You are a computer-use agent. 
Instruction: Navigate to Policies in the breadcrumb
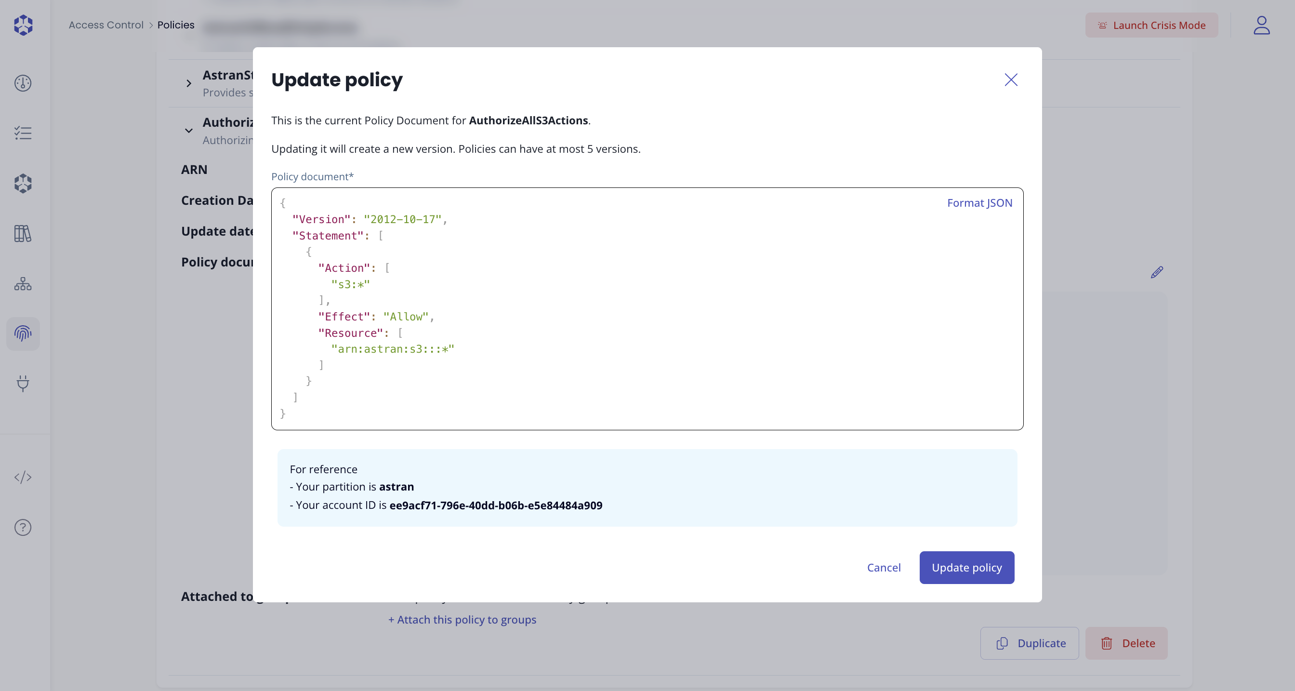(x=175, y=24)
